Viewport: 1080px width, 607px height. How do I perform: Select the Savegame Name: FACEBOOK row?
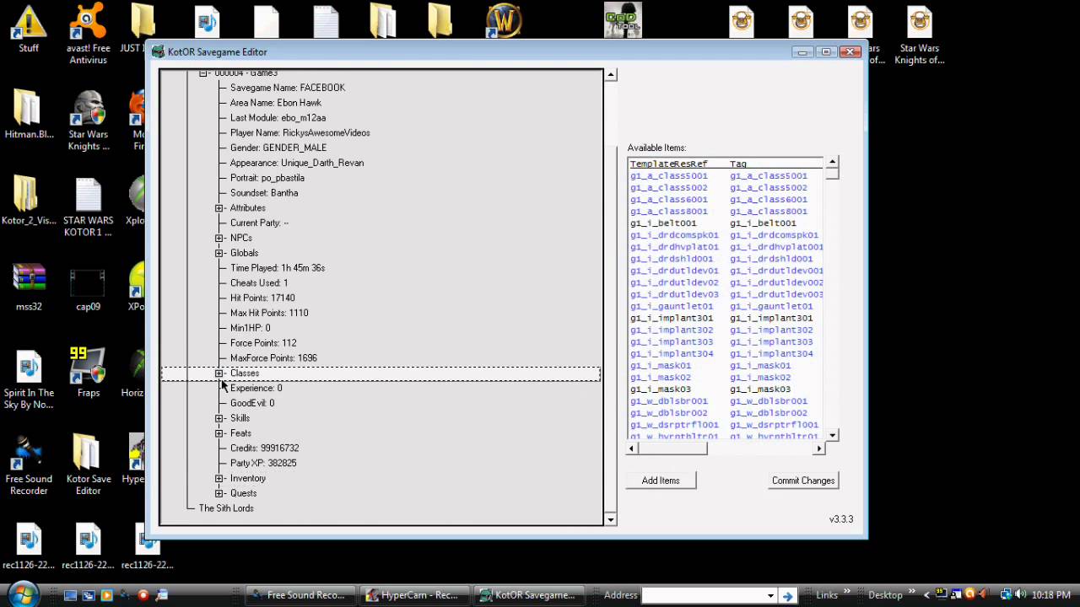click(x=288, y=88)
